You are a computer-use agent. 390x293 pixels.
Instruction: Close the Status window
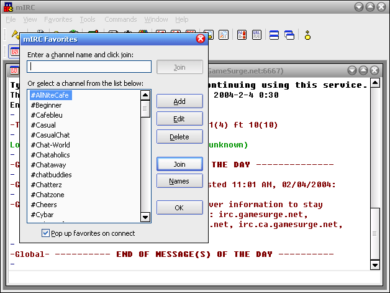[374, 70]
